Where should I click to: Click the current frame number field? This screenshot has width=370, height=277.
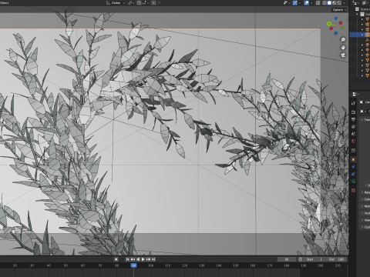(x=287, y=259)
